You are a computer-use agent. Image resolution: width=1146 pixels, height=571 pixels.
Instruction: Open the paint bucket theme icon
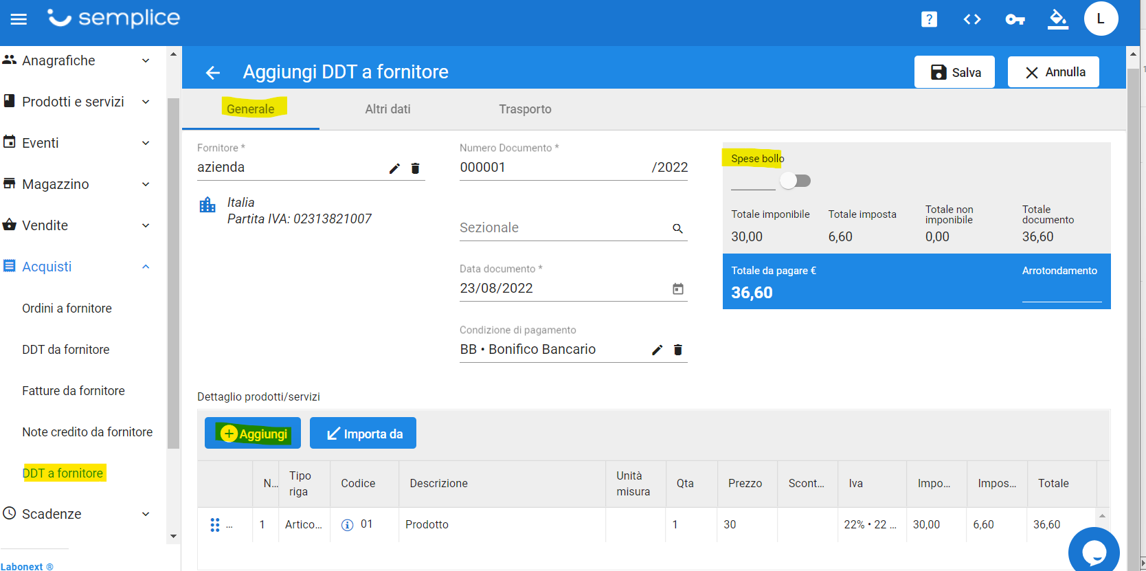pos(1058,19)
